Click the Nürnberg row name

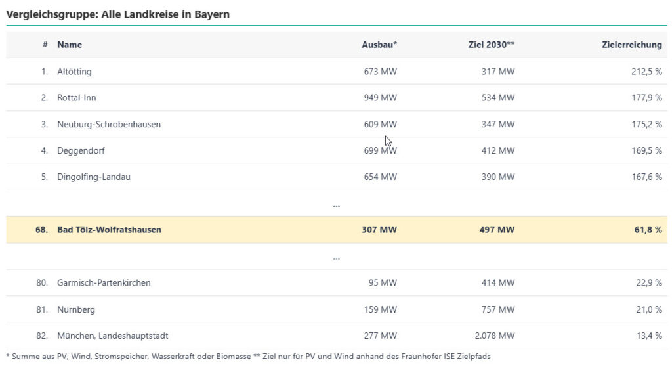tap(75, 309)
